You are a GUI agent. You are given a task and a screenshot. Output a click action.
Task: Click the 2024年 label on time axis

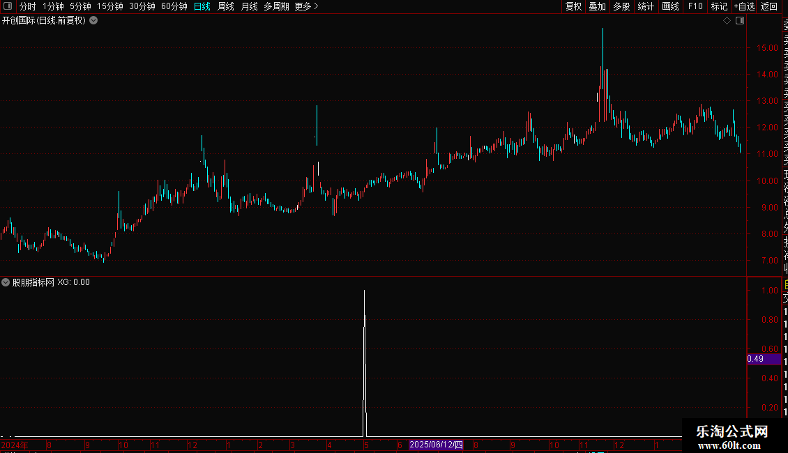(15, 445)
